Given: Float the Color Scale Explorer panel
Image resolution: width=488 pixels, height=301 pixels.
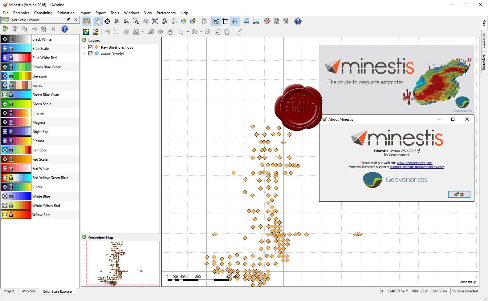Looking at the screenshot, I should (x=69, y=20).
